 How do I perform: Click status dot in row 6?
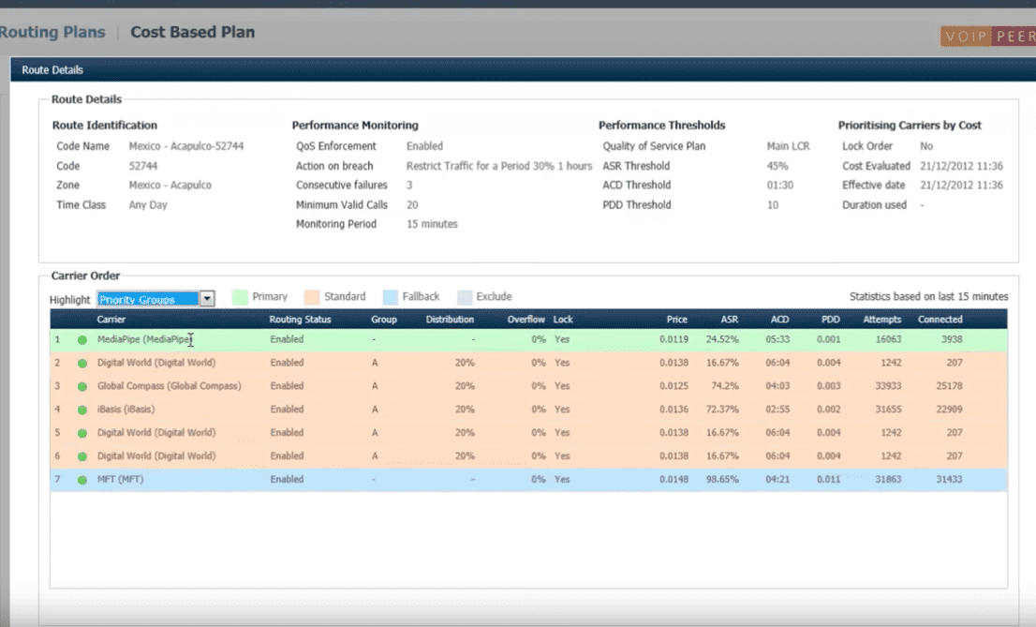click(x=82, y=456)
